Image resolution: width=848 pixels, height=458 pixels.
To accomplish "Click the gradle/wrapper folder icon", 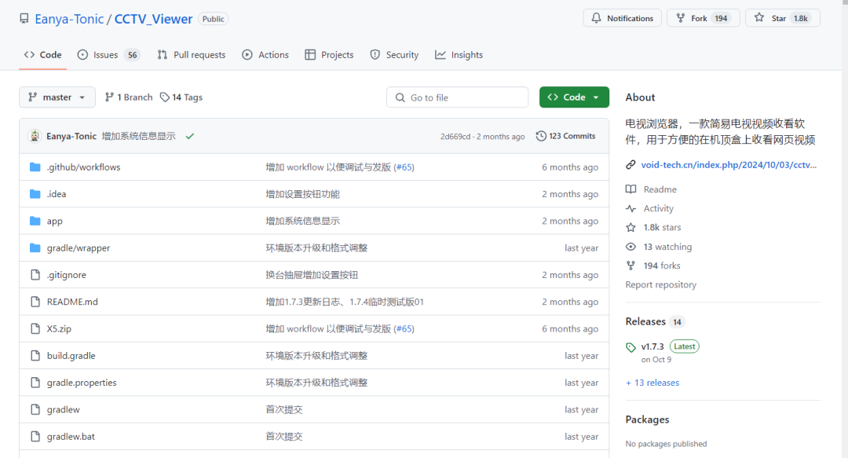I will click(x=35, y=248).
